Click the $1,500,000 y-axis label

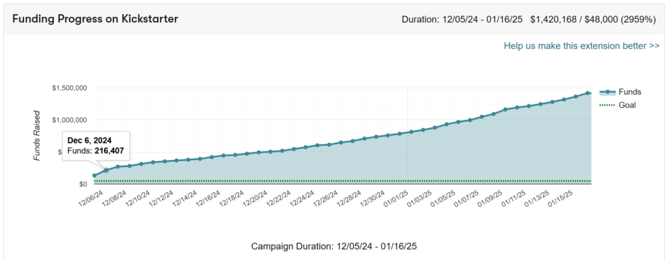70,88
